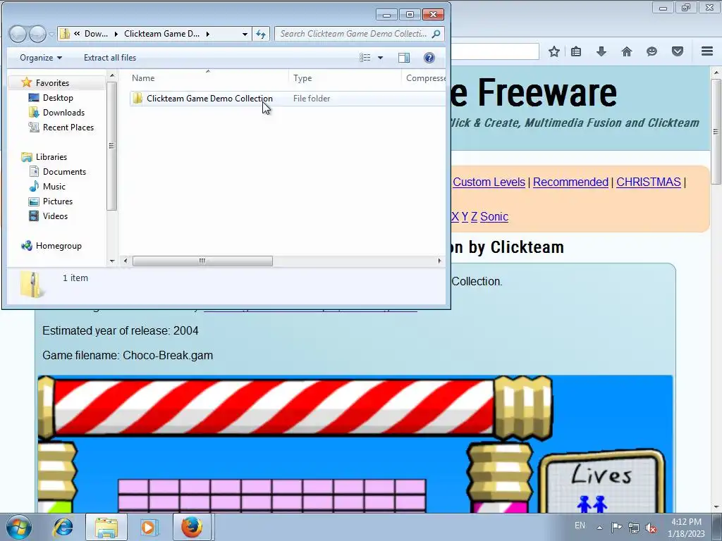Select Libraries in navigation pane
The height and width of the screenshot is (541, 722).
coord(51,157)
